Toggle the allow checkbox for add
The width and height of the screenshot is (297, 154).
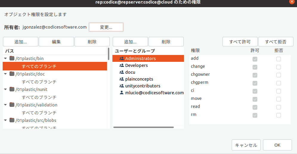point(255,59)
